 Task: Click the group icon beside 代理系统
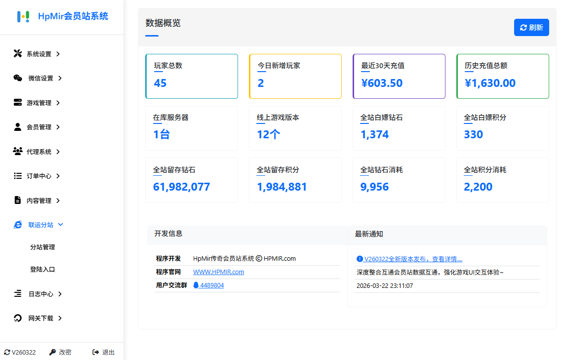pyautogui.click(x=18, y=152)
